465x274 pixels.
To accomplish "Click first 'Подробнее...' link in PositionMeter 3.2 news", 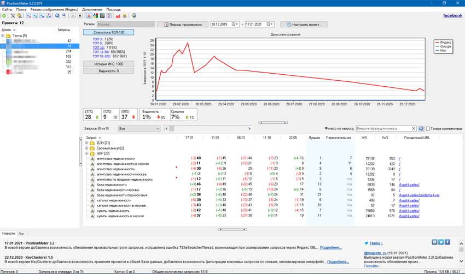I will [330, 248].
